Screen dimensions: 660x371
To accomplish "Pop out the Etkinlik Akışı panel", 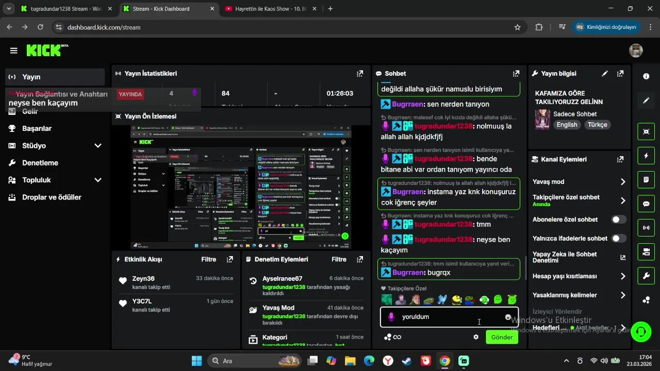I will [x=230, y=260].
